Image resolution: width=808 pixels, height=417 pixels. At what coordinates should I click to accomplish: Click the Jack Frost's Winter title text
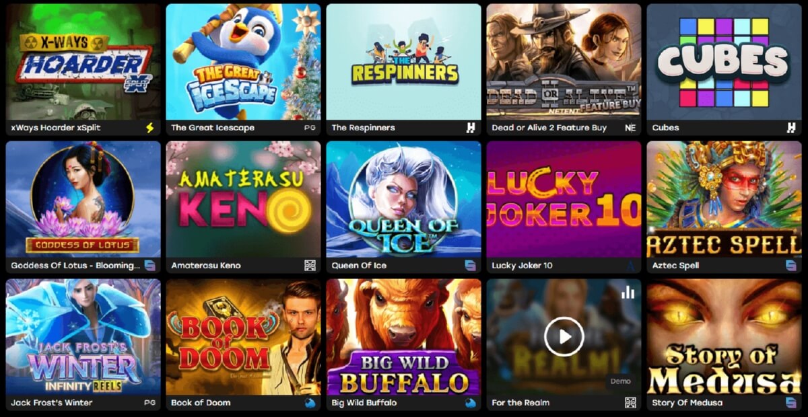point(52,403)
